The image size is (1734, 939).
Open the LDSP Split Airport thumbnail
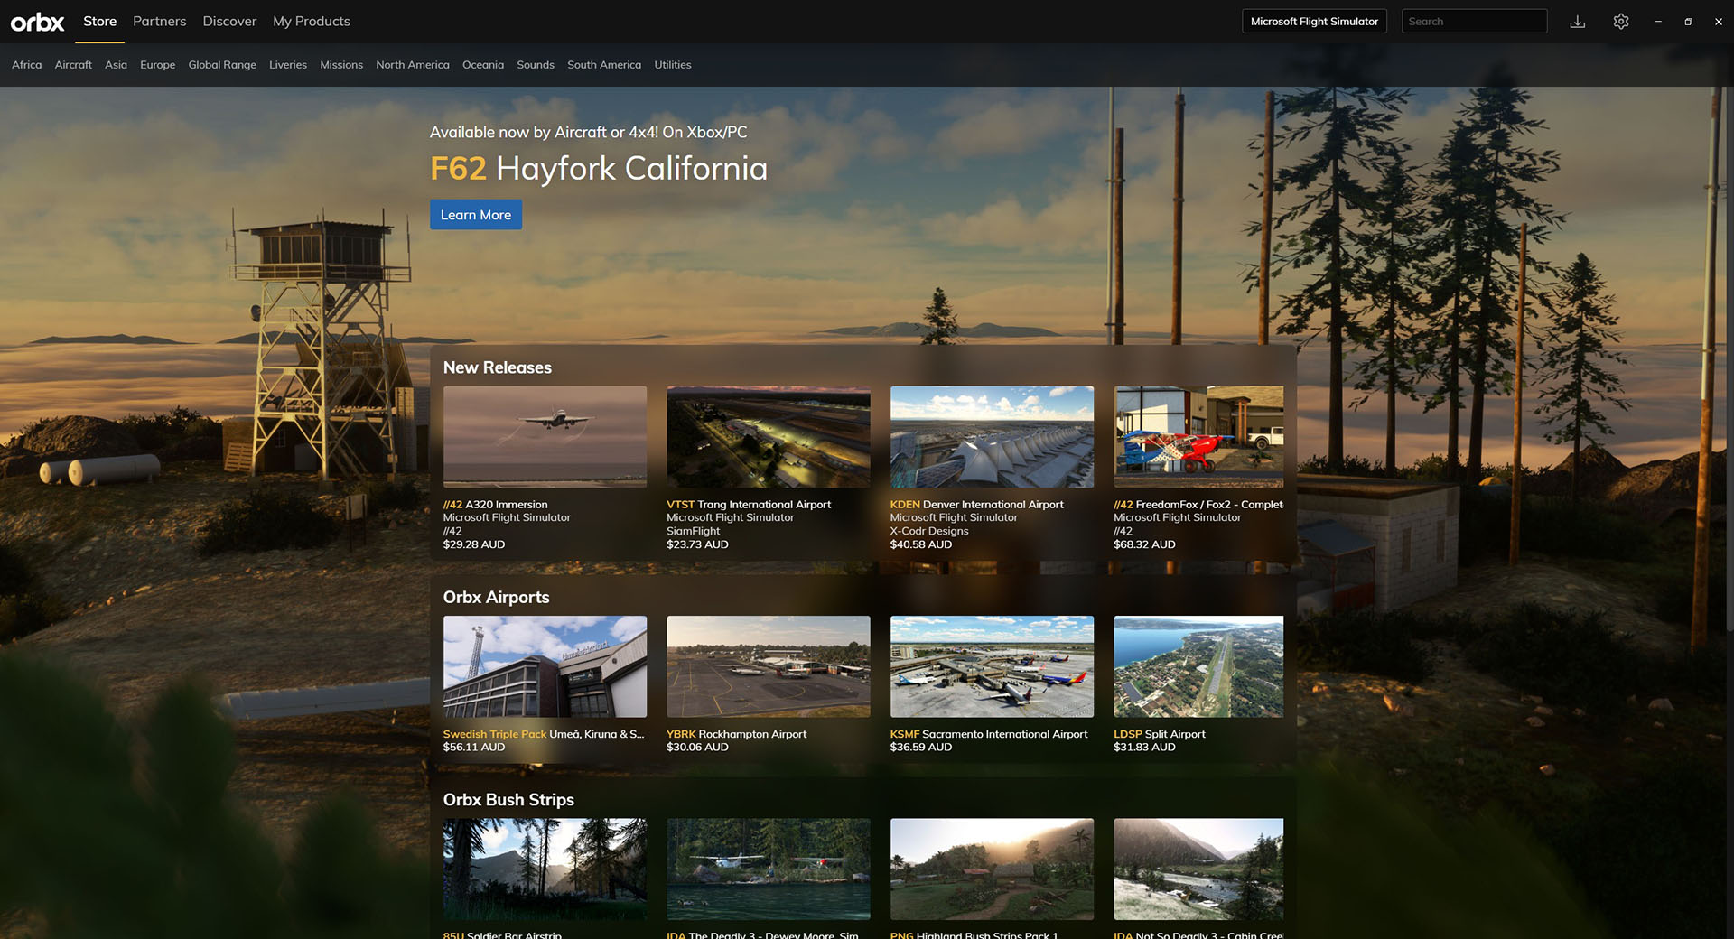click(x=1198, y=666)
